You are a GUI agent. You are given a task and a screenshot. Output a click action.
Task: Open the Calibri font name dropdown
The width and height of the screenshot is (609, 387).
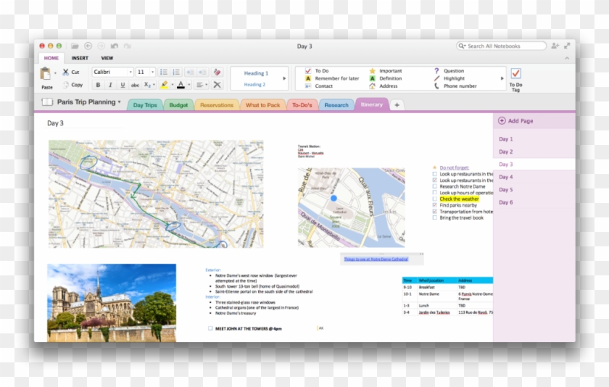click(x=130, y=72)
